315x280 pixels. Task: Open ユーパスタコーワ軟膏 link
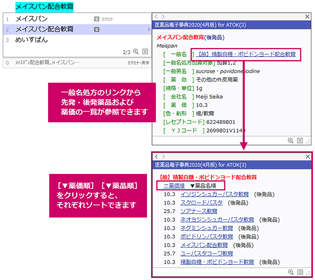pos(206,254)
